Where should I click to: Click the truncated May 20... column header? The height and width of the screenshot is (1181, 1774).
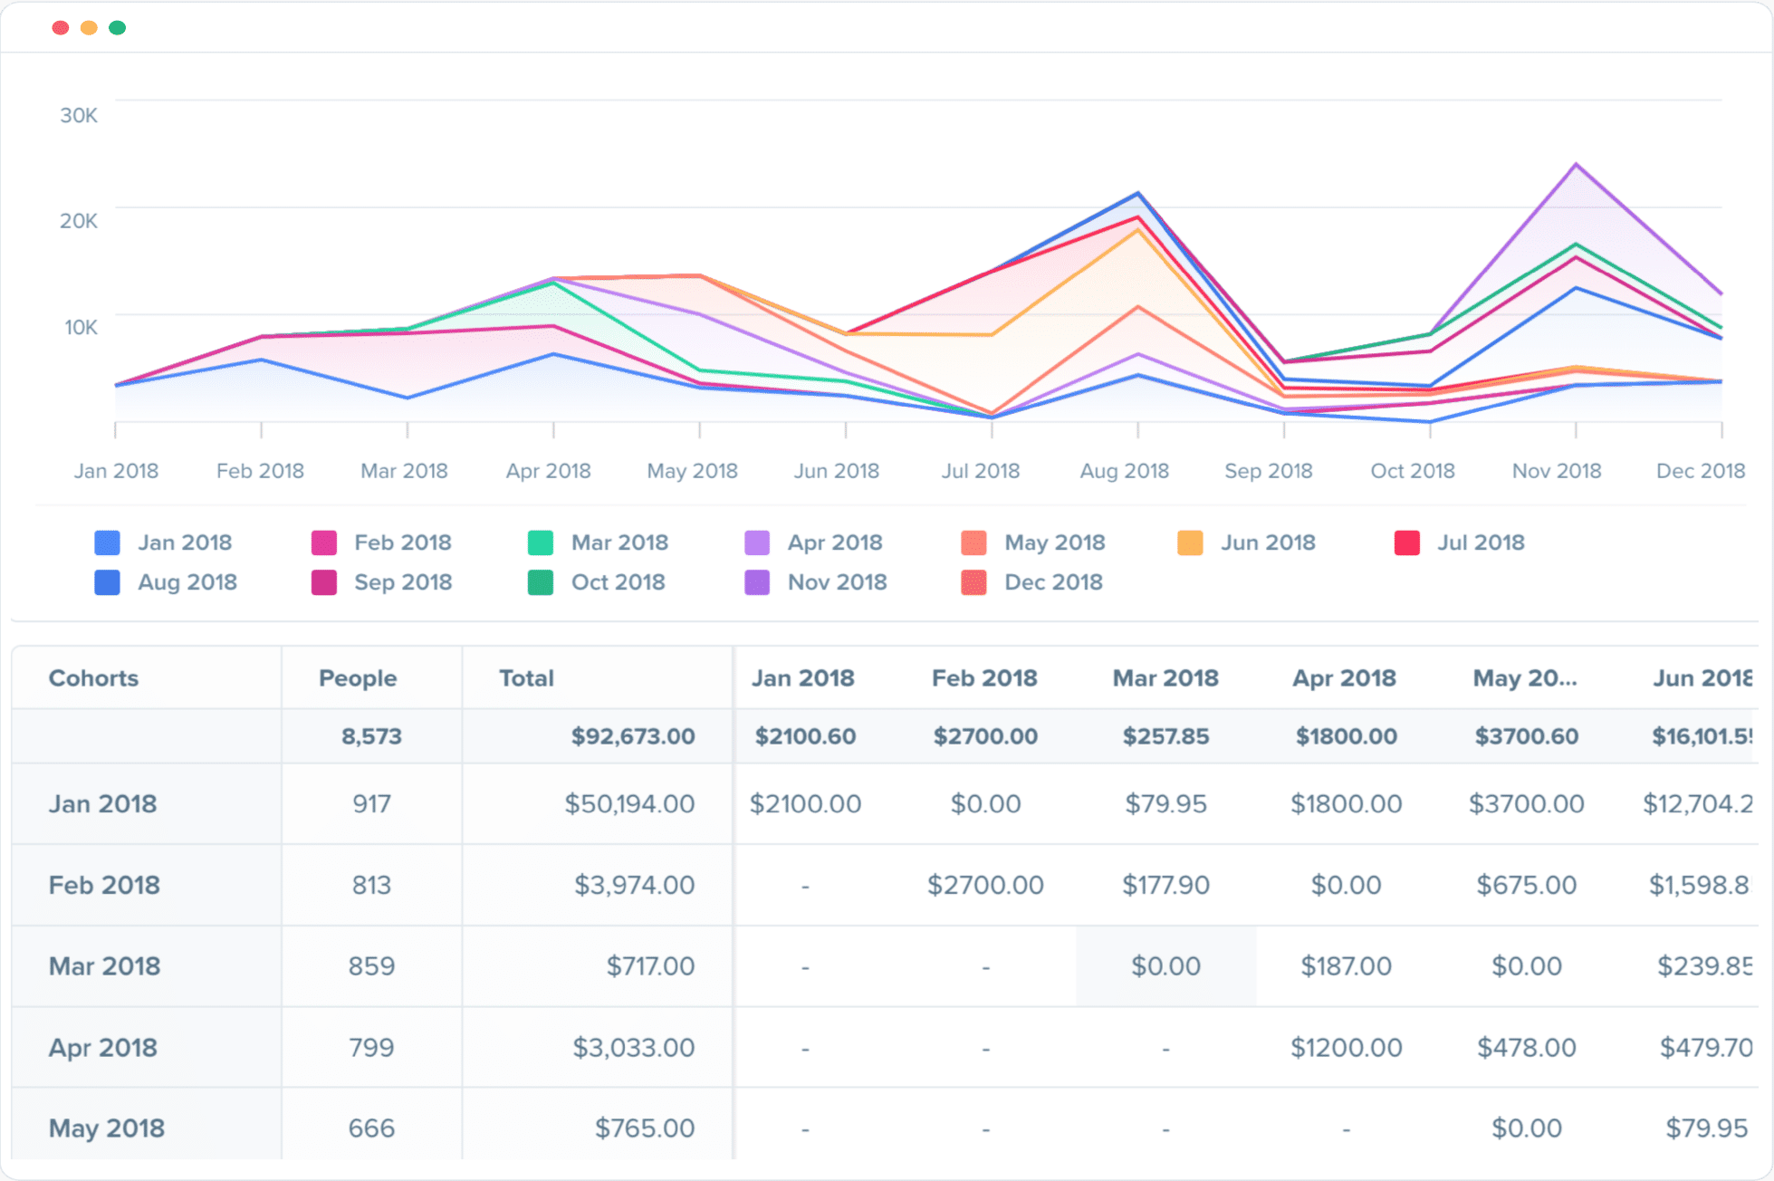[x=1527, y=677]
